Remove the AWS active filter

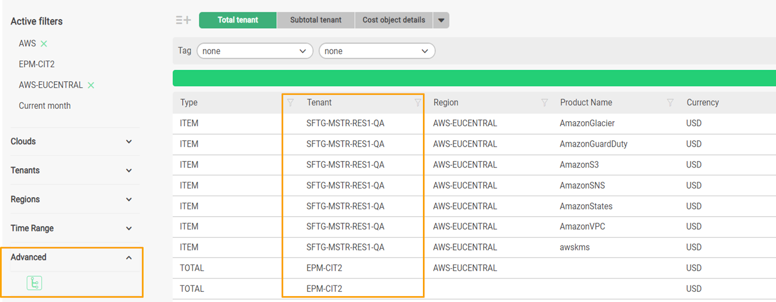pos(44,44)
